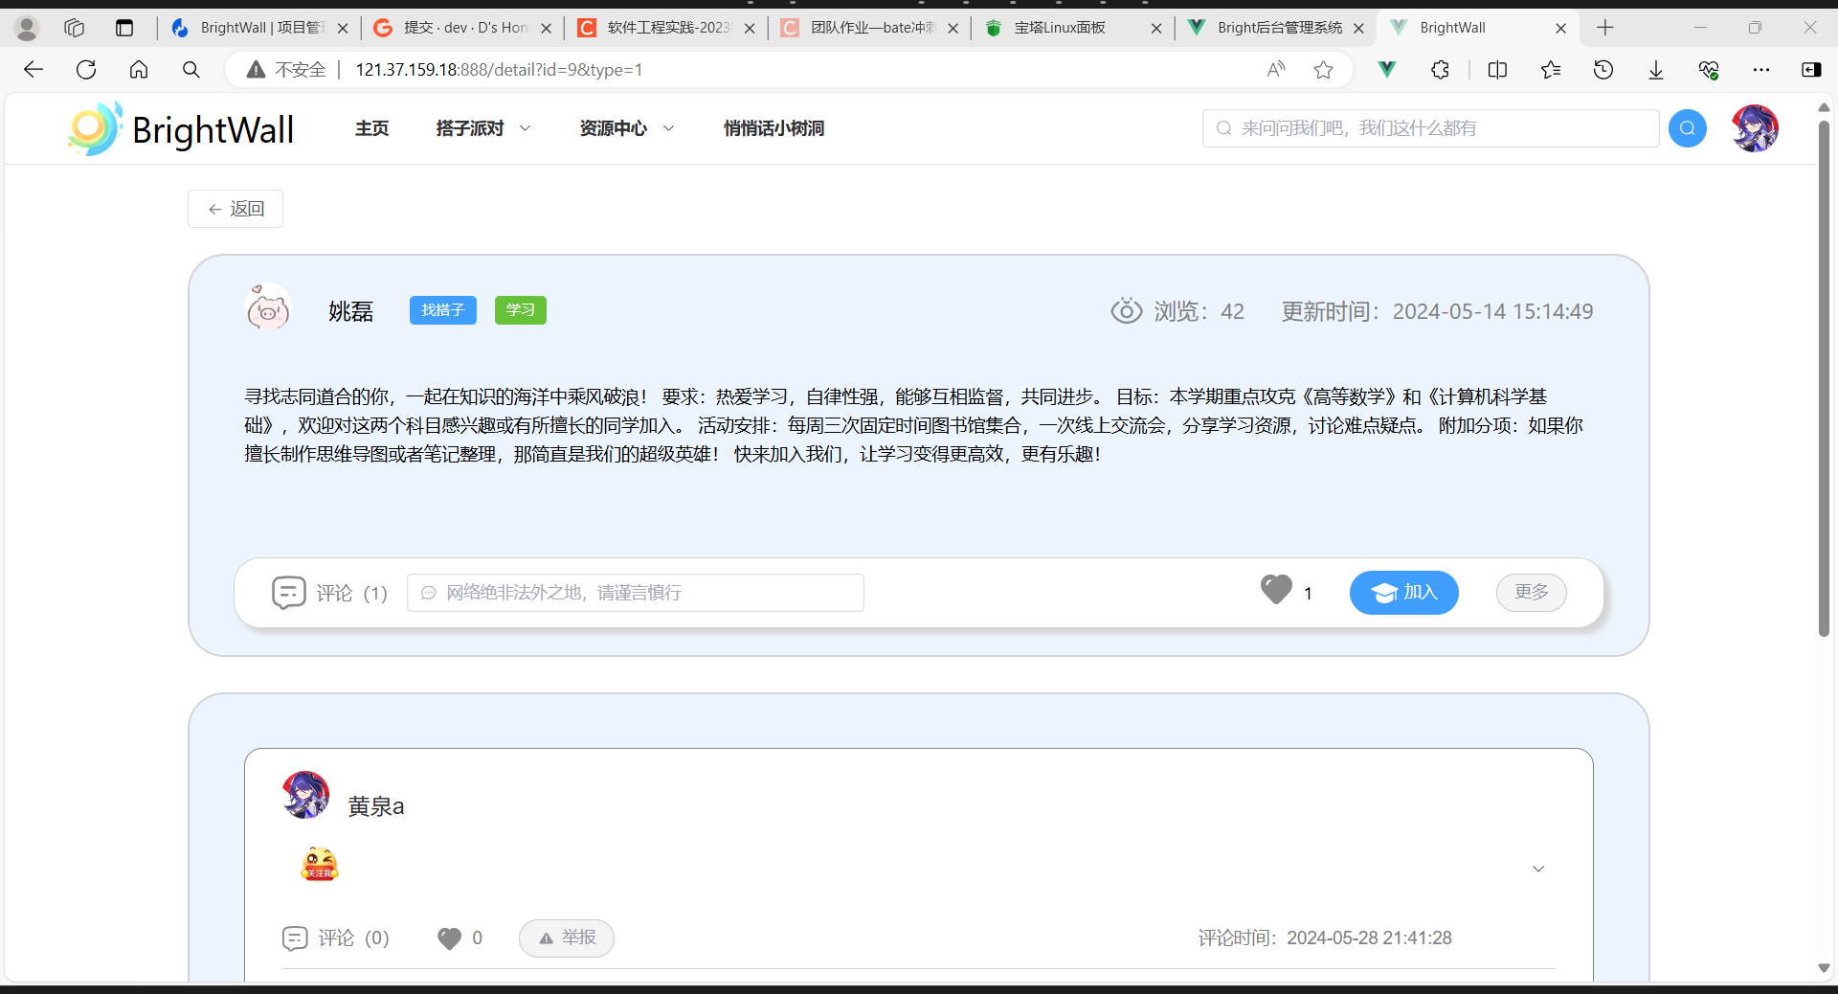The image size is (1838, 994).
Task: Click the blue 加入 join button
Action: tap(1404, 593)
